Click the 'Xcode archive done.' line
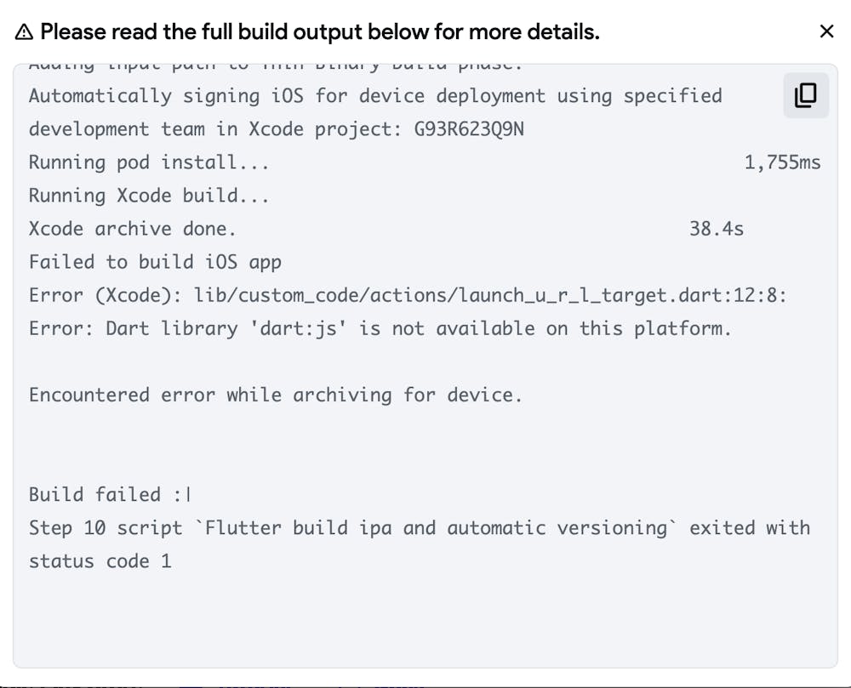Viewport: 851px width, 688px height. tap(133, 229)
